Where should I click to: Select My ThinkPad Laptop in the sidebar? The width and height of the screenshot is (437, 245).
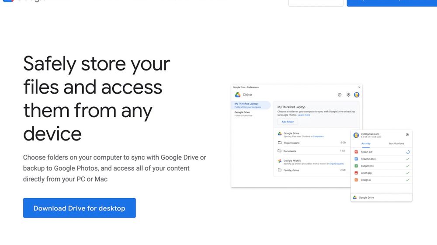coord(251,105)
